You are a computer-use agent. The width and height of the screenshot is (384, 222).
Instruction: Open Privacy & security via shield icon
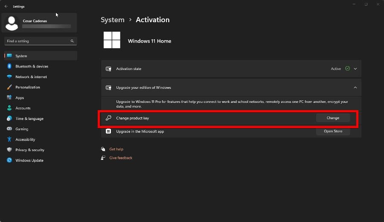click(9, 150)
